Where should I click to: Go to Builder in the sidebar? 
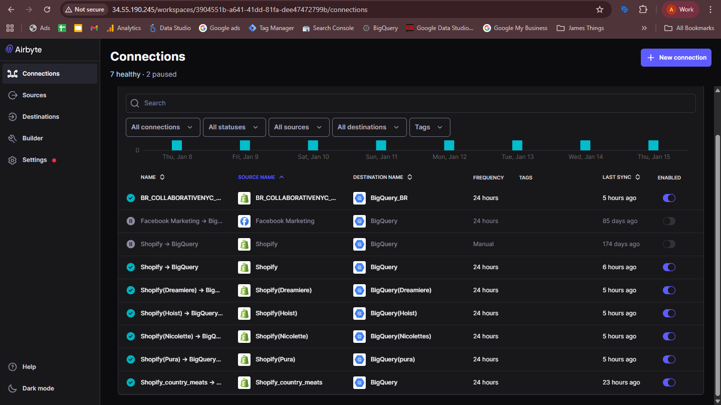tap(50, 138)
